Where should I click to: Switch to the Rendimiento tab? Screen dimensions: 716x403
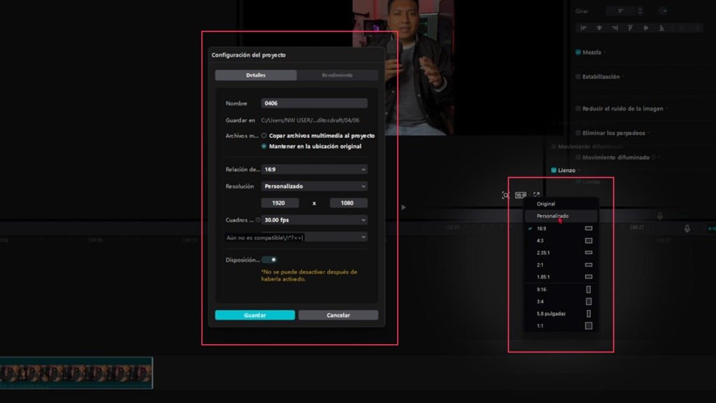click(x=337, y=75)
